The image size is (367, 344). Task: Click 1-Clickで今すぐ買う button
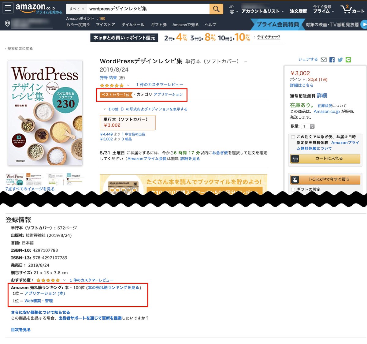point(325,179)
